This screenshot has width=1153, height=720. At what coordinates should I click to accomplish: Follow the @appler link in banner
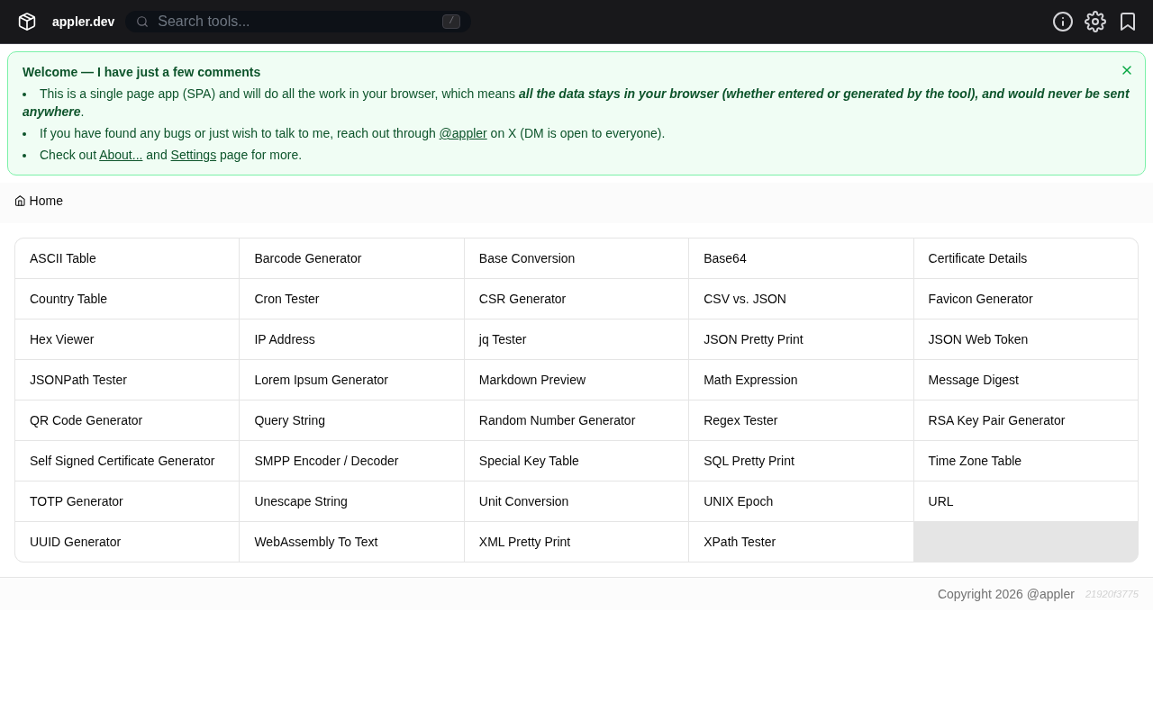pos(463,133)
